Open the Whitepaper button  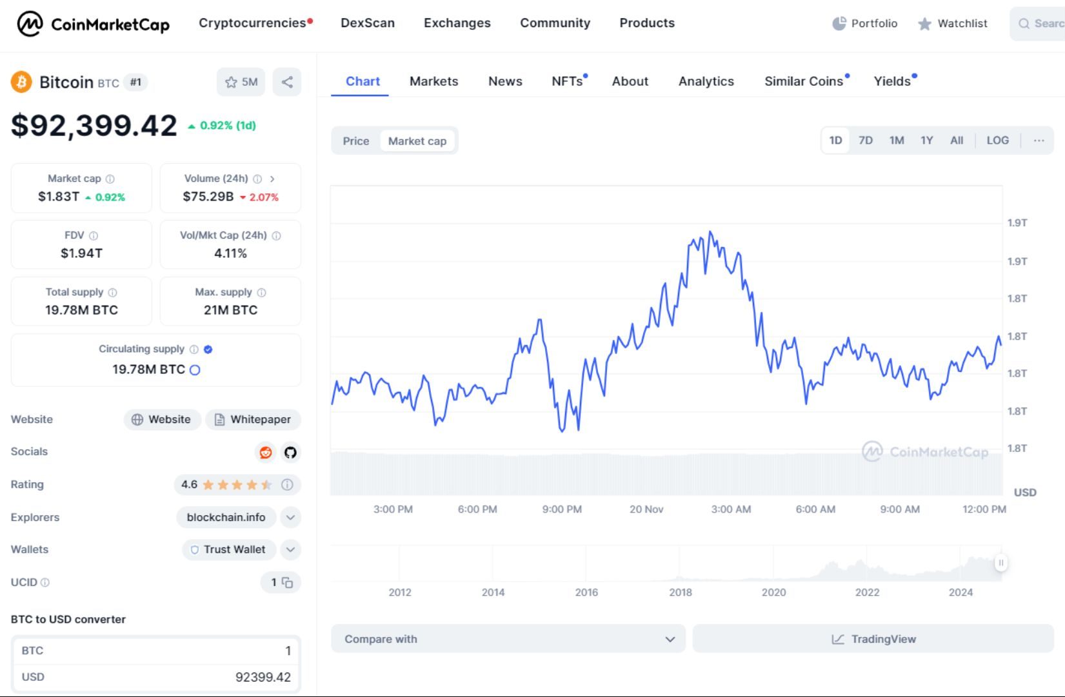point(253,419)
